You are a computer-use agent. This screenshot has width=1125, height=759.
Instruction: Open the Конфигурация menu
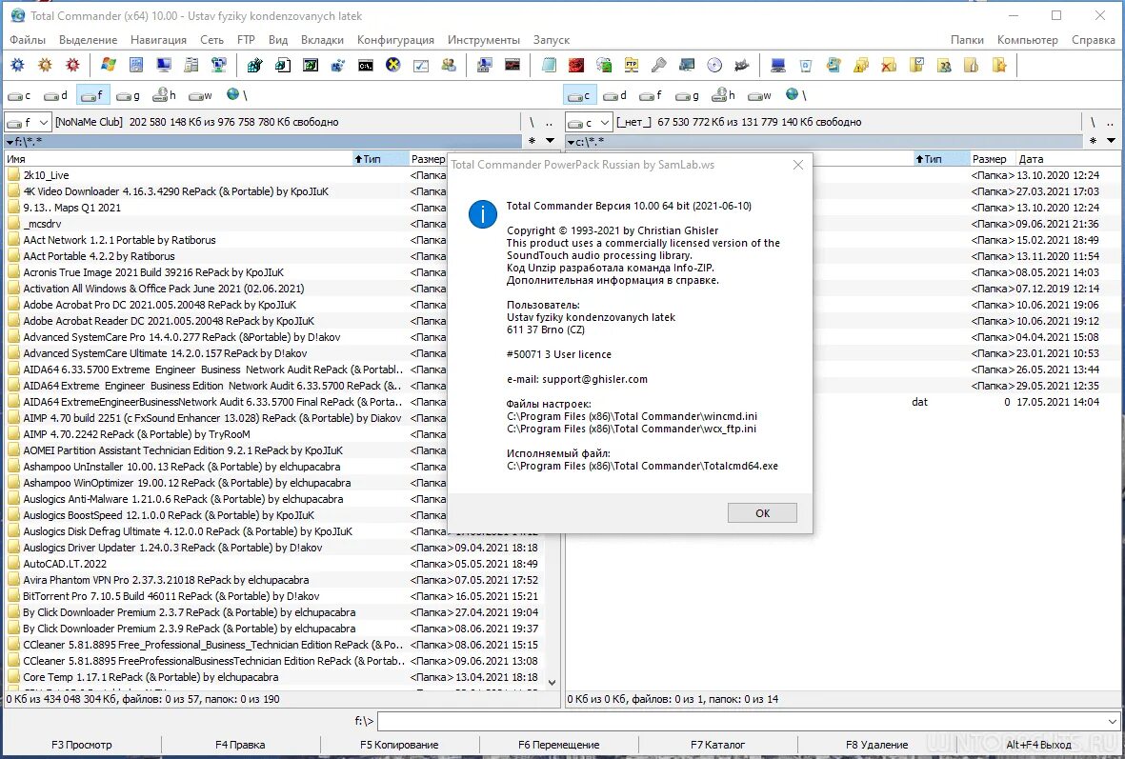point(395,40)
